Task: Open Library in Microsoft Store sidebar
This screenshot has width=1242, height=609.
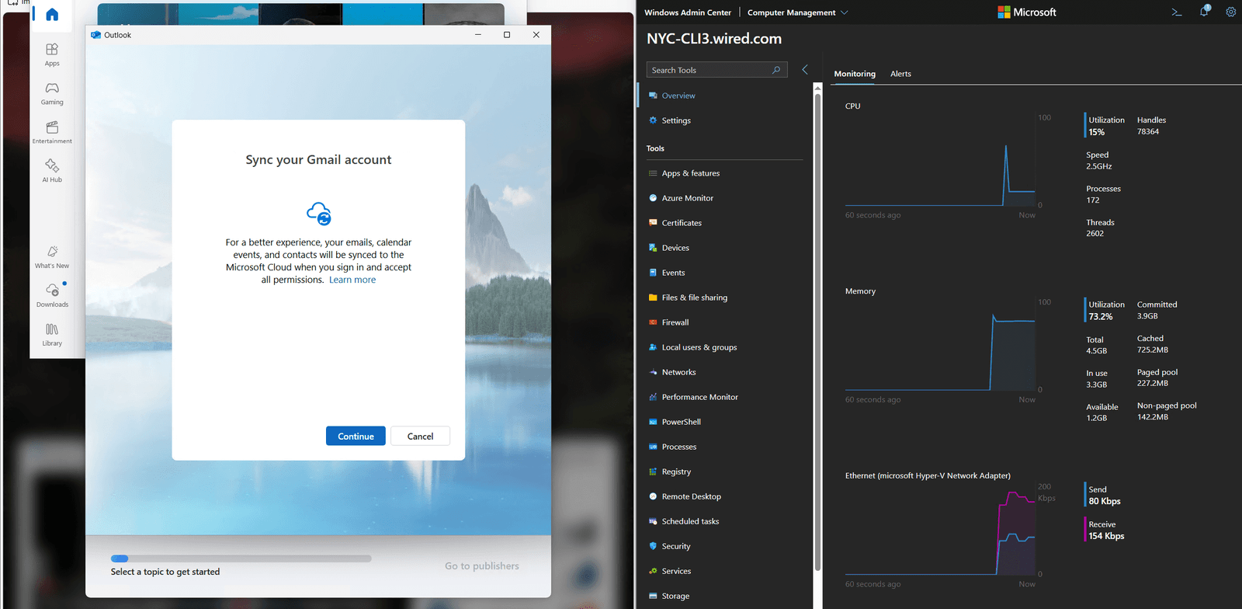Action: pos(52,334)
